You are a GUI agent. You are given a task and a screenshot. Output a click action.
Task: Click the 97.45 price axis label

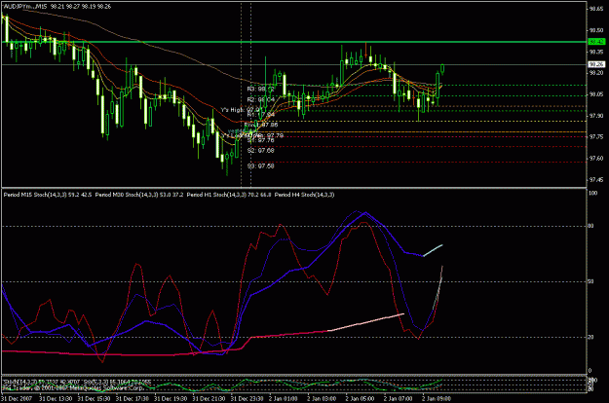point(596,179)
